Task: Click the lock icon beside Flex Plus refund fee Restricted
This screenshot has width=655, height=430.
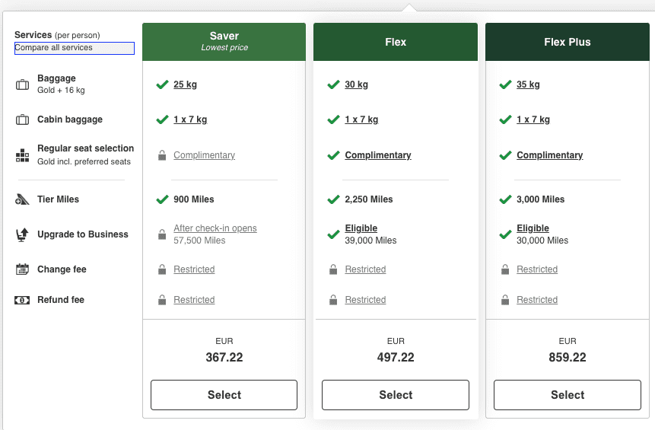Action: pos(505,300)
